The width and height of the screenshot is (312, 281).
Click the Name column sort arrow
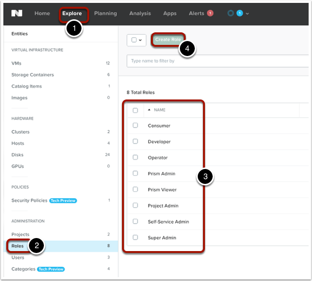pyautogui.click(x=149, y=110)
